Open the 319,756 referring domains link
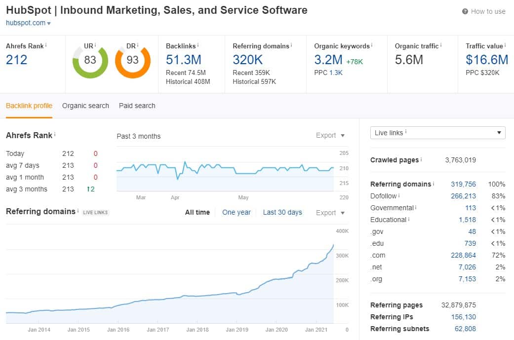Image resolution: width=514 pixels, height=340 pixels. click(463, 184)
